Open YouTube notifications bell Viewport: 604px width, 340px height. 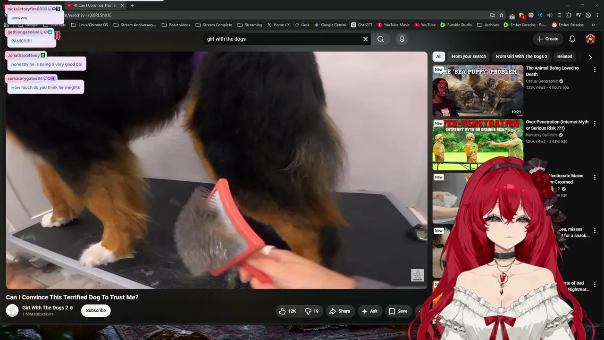[x=572, y=39]
